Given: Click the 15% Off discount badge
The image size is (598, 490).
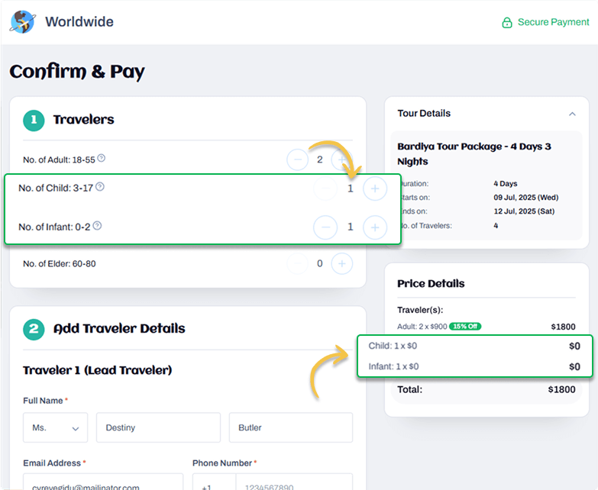Looking at the screenshot, I should 465,326.
